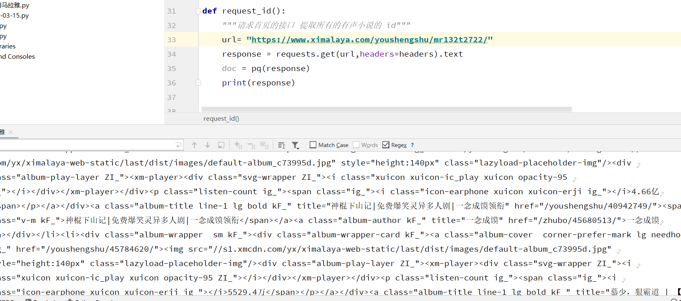Click the 'print(response)' statement
The width and height of the screenshot is (681, 301).
pos(258,83)
